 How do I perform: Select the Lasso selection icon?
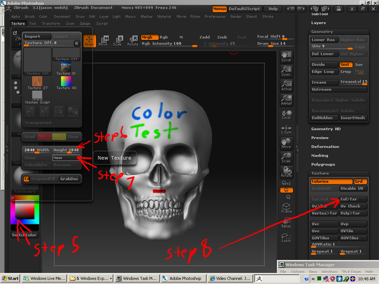point(287,238)
